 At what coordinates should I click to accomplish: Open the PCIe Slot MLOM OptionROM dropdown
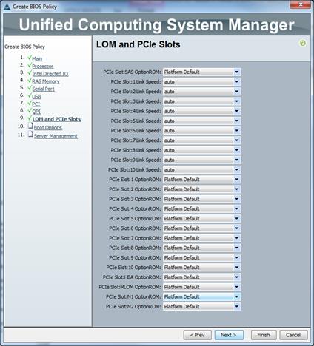201,287
